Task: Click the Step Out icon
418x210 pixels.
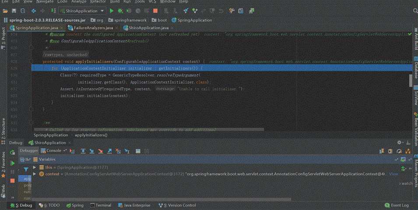Action: pos(109,151)
